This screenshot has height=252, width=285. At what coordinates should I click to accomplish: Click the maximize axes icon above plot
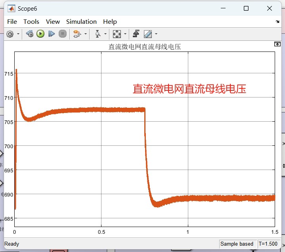(277, 44)
